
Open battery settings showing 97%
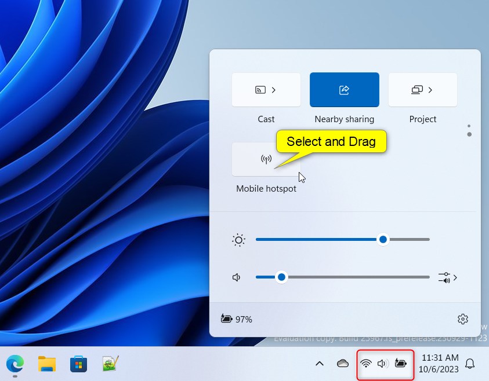point(237,319)
